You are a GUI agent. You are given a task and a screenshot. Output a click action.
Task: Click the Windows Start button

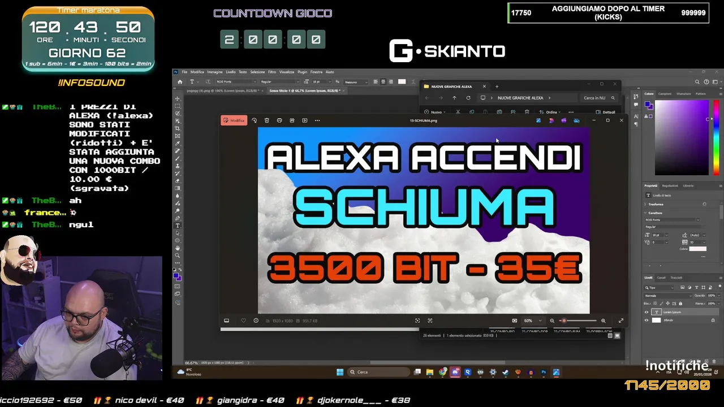340,372
